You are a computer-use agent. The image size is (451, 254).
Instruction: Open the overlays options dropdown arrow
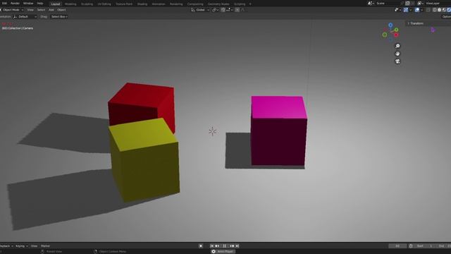421,10
